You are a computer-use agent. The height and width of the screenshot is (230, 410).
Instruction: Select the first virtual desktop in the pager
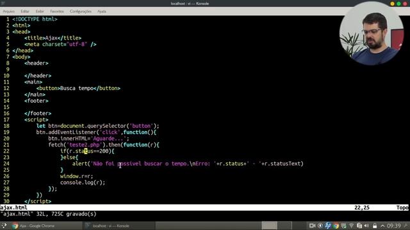269,226
